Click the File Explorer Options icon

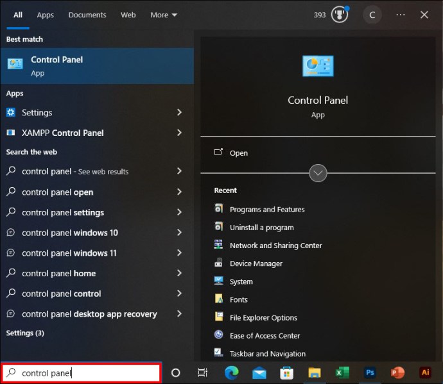tap(219, 317)
